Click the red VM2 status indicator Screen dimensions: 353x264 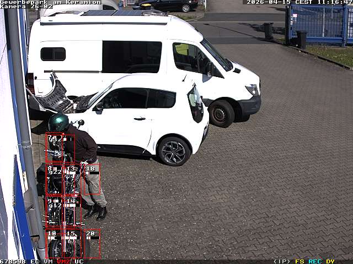click(x=64, y=261)
